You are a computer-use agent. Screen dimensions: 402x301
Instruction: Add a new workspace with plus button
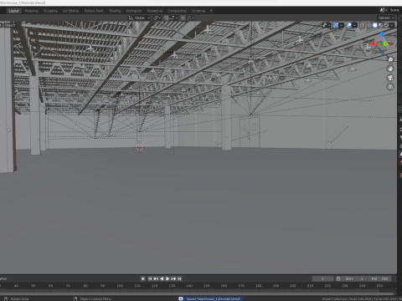click(211, 11)
